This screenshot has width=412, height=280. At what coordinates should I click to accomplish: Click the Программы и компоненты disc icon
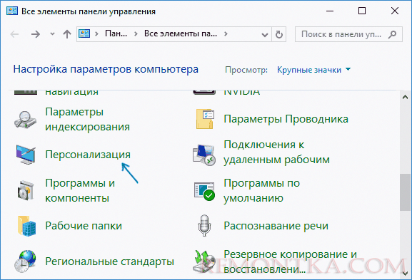[26, 190]
